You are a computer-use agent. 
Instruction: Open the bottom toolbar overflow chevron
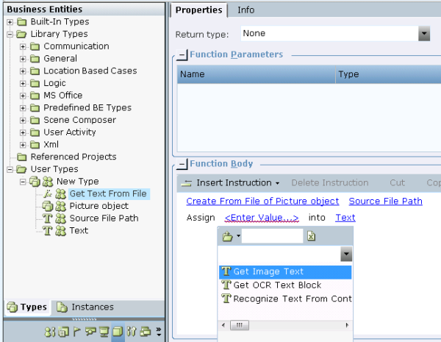click(159, 332)
